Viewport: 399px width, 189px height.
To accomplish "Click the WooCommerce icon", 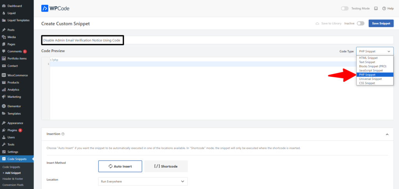I will pyautogui.click(x=4, y=75).
